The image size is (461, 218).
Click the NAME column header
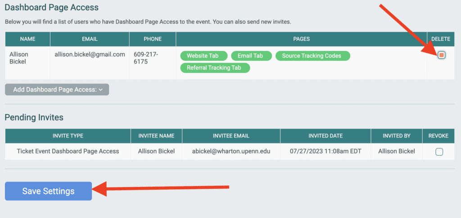[x=27, y=39]
